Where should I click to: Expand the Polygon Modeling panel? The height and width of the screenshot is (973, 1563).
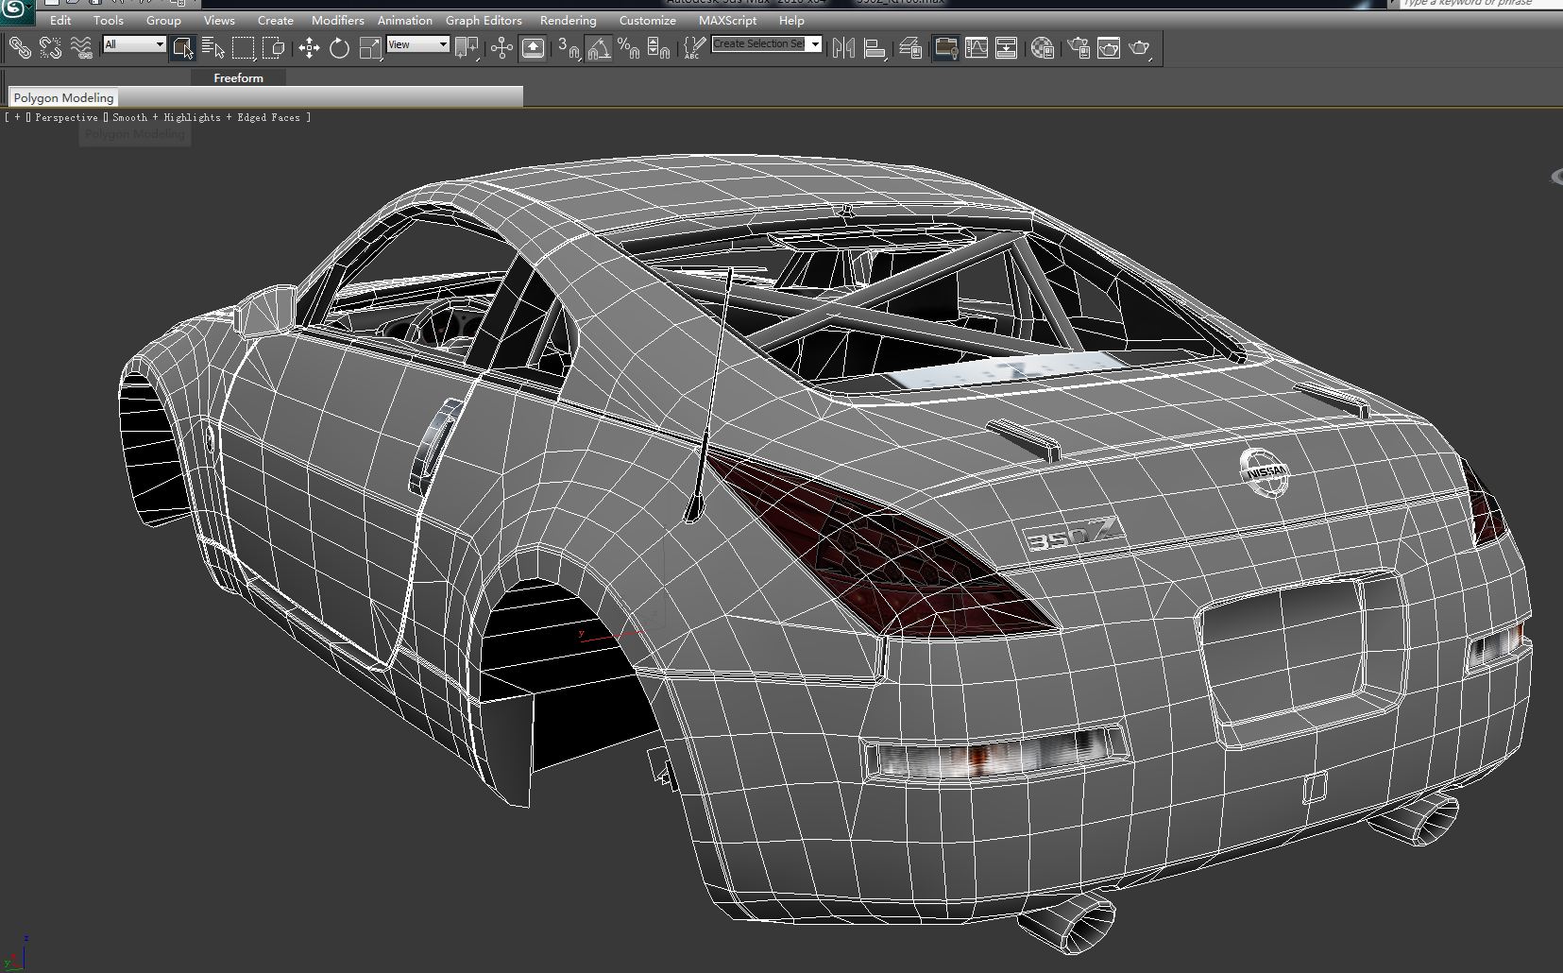(63, 97)
